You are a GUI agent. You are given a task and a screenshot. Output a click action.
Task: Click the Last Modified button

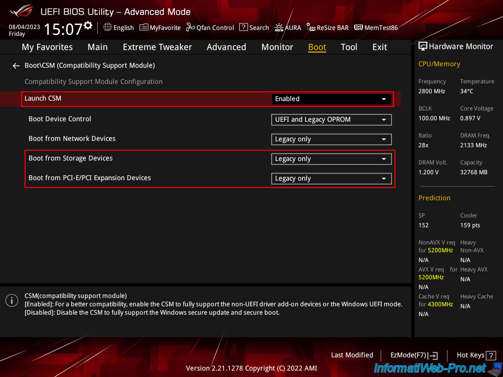click(x=352, y=355)
